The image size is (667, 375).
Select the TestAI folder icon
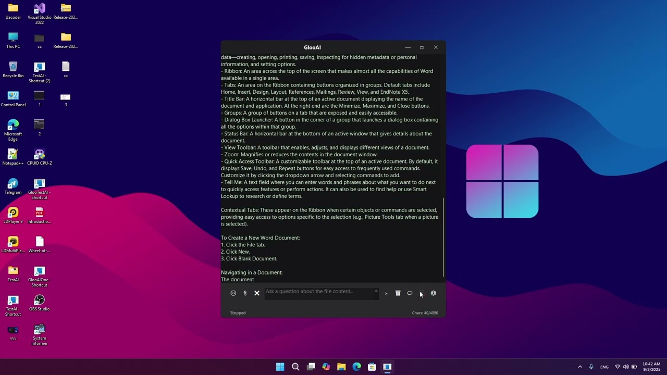point(13,274)
